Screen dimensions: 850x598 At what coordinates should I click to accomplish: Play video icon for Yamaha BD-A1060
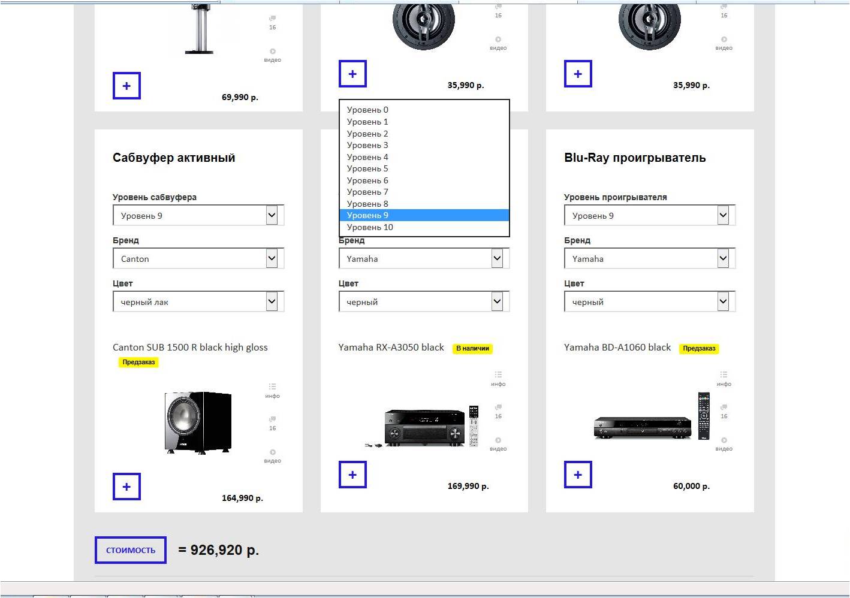coord(724,444)
